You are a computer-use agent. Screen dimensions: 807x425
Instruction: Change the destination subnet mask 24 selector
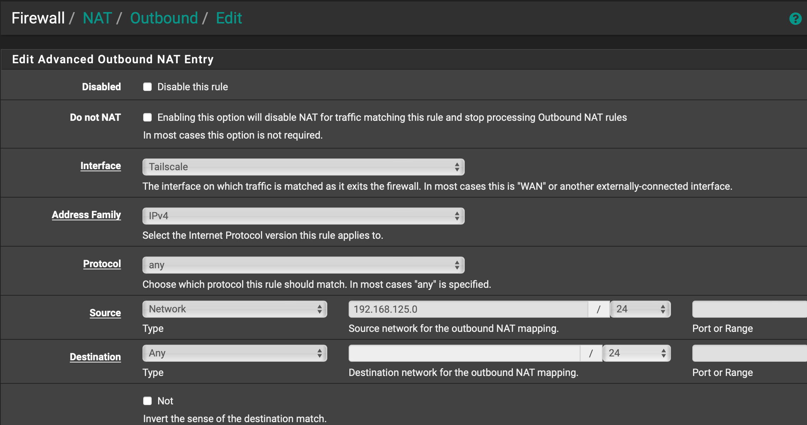(637, 353)
